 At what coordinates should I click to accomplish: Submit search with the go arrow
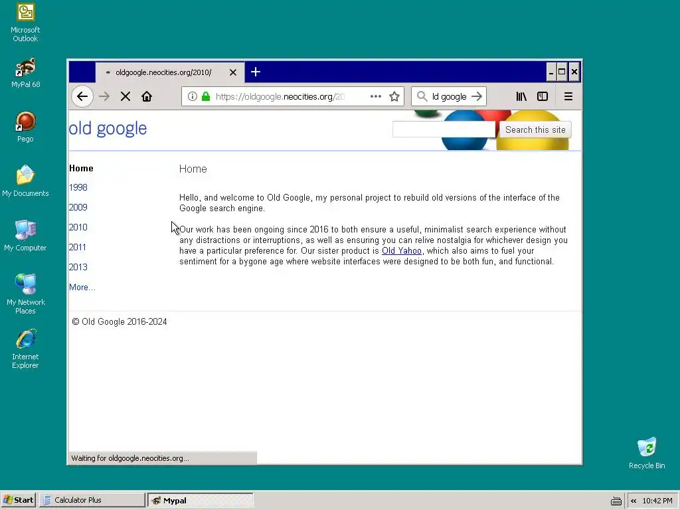click(x=477, y=96)
